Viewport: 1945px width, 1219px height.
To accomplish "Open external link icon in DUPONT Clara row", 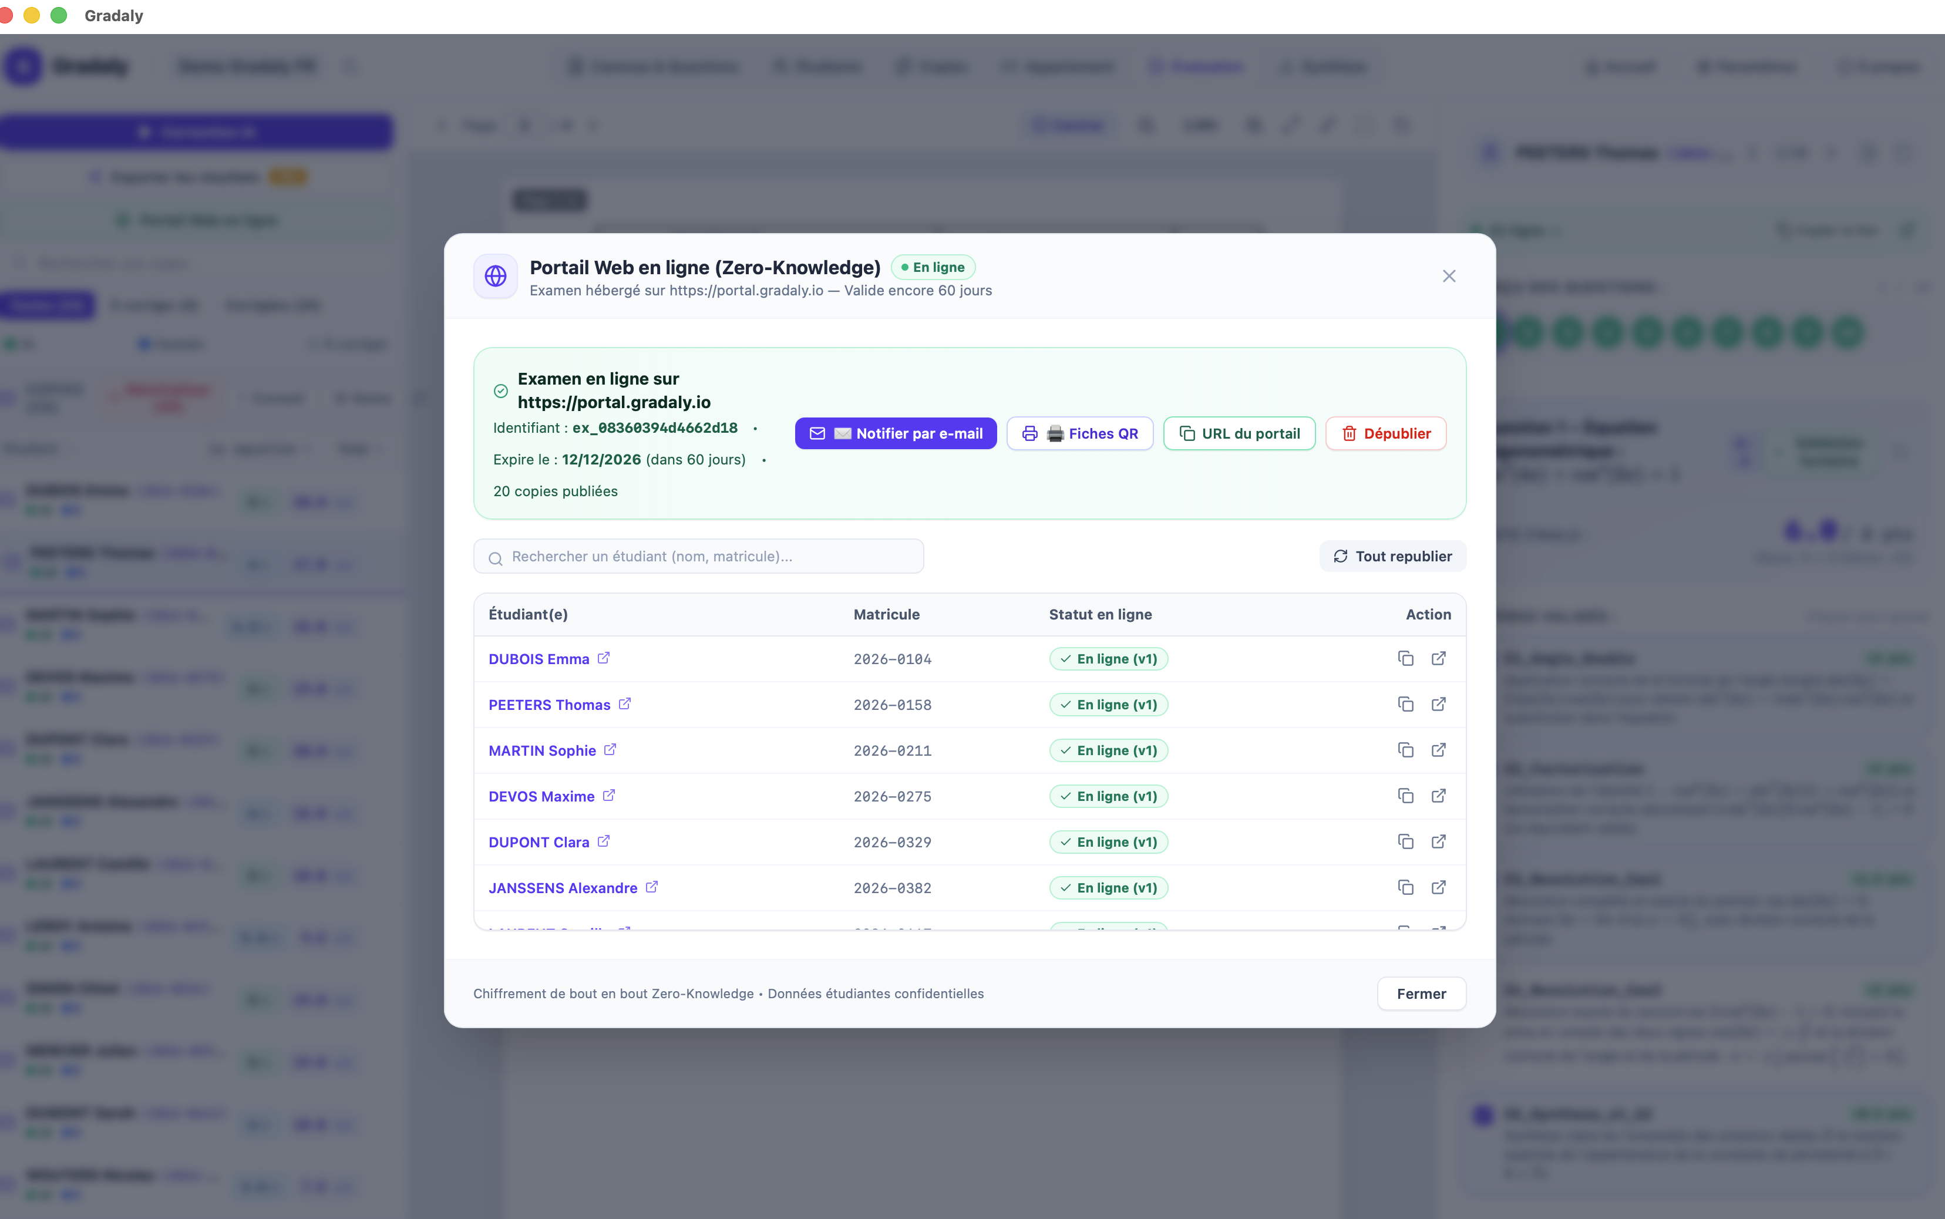I will (x=1438, y=841).
